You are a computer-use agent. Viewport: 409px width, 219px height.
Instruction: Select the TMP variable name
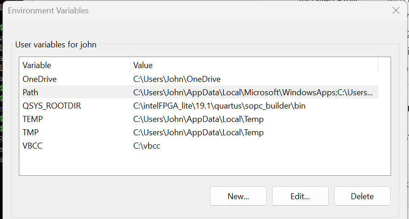click(x=30, y=133)
